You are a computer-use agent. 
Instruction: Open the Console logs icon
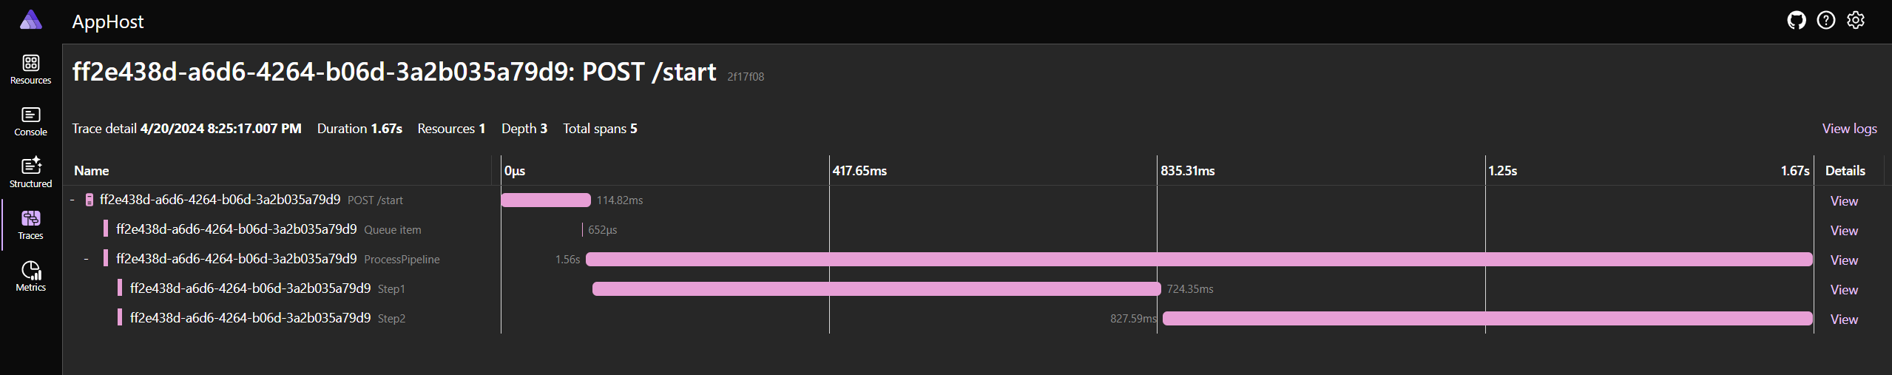click(30, 115)
